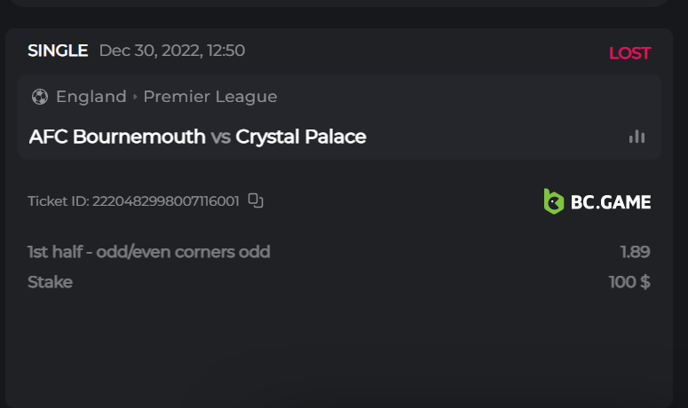
Task: Click the red LOST status label
Action: (x=629, y=53)
